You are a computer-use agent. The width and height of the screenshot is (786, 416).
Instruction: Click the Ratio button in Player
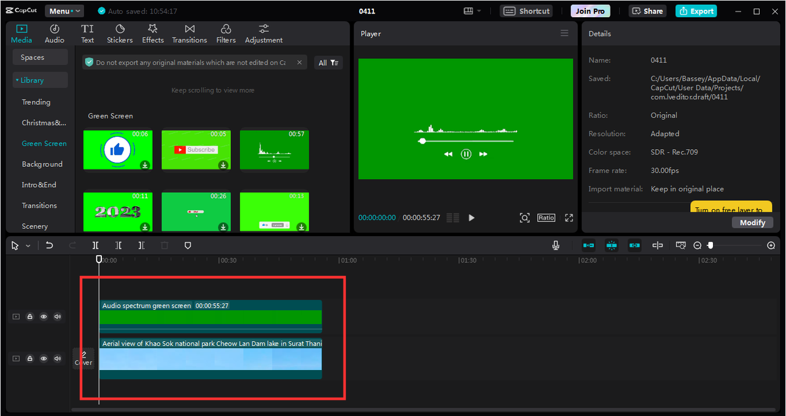pyautogui.click(x=546, y=218)
